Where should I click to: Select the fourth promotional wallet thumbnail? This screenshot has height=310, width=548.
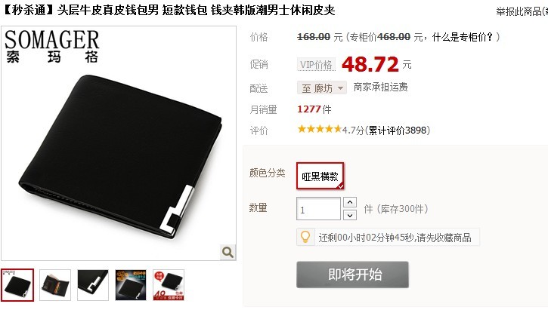131,285
